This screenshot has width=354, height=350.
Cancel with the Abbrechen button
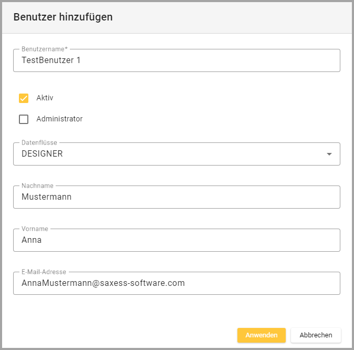(316, 335)
